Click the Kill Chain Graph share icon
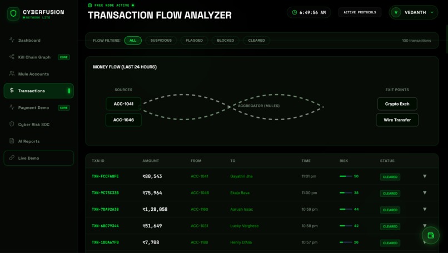This screenshot has height=253, width=448. (12, 57)
